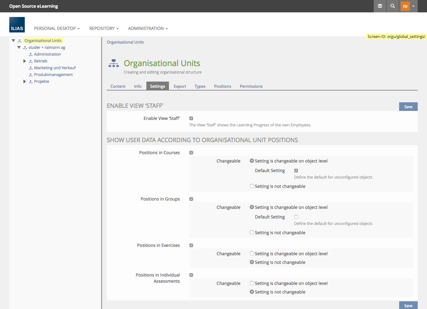Open the Administration dropdown menu
427x309 pixels.
(x=148, y=28)
